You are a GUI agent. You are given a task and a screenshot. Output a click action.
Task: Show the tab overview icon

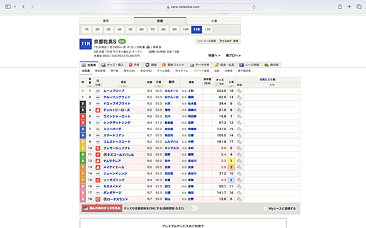[x=359, y=6]
